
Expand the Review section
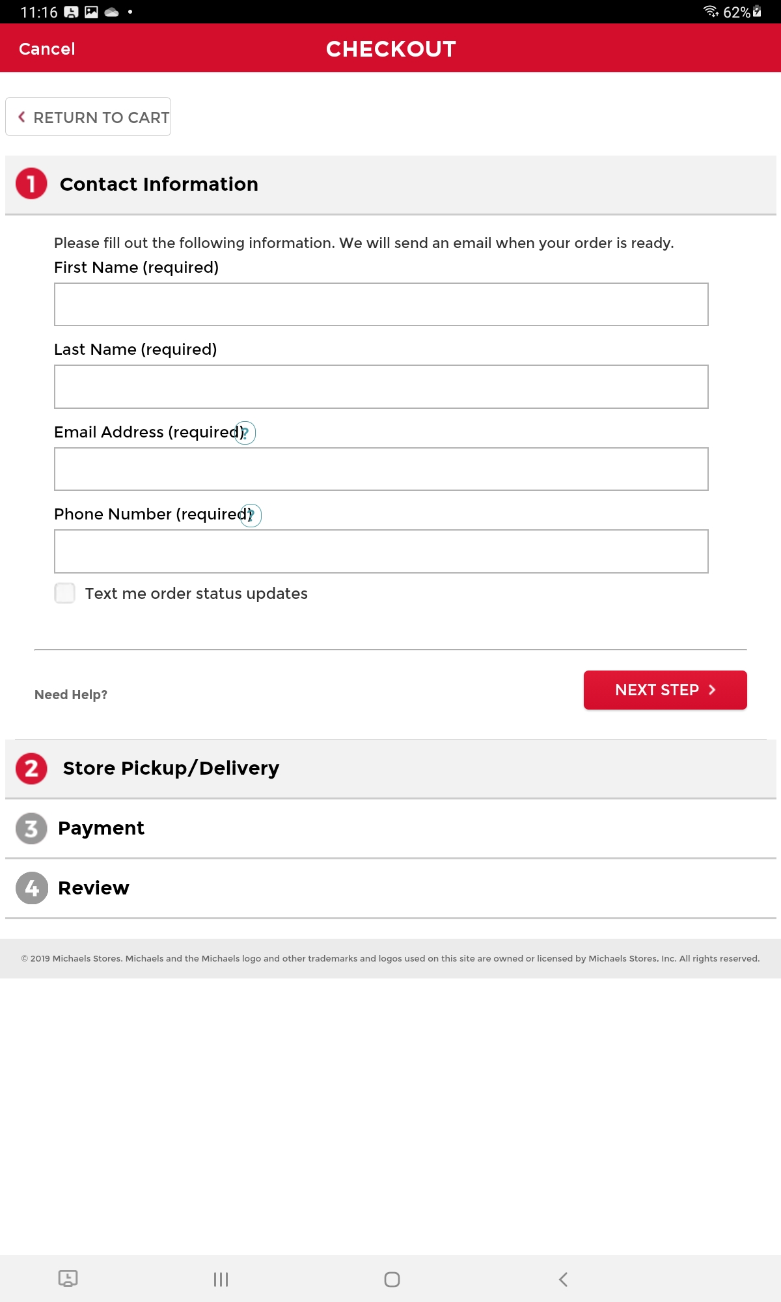coord(390,888)
